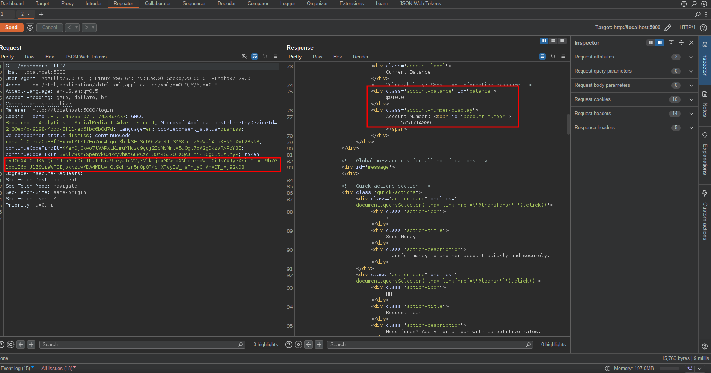711x373 pixels.
Task: Expand the Request headers section
Action: tap(691, 114)
